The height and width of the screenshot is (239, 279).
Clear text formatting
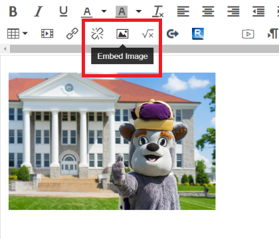[x=158, y=11]
